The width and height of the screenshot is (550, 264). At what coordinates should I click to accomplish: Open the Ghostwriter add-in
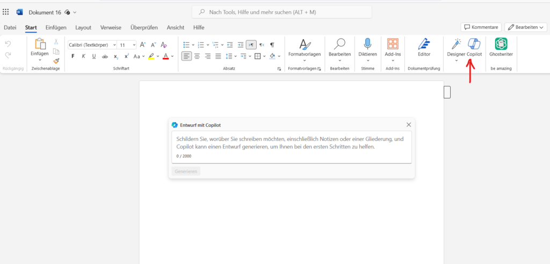point(501,48)
